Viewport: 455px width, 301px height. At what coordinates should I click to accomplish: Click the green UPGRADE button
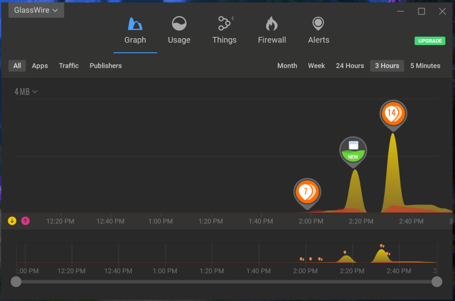430,41
